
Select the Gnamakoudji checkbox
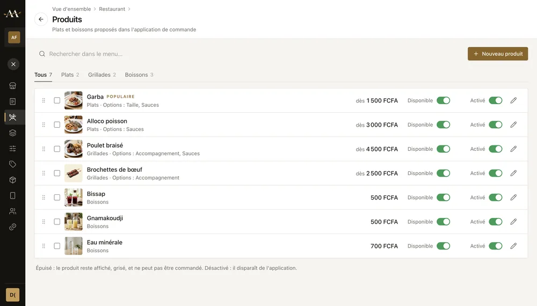click(57, 222)
